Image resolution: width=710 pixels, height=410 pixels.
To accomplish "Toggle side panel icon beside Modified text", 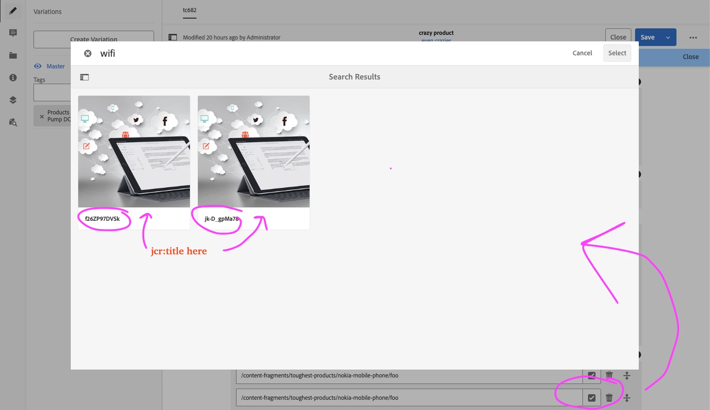I will pos(173,37).
